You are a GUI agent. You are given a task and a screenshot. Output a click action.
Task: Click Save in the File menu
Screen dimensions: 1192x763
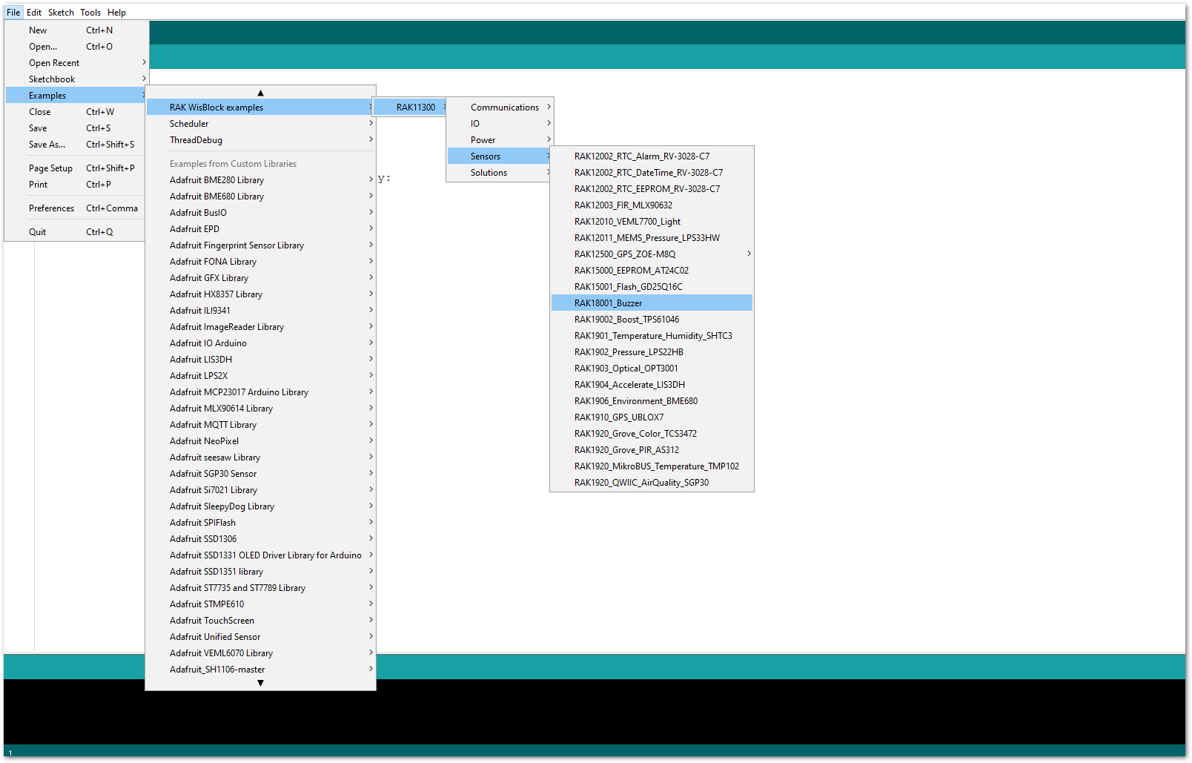[x=76, y=128]
